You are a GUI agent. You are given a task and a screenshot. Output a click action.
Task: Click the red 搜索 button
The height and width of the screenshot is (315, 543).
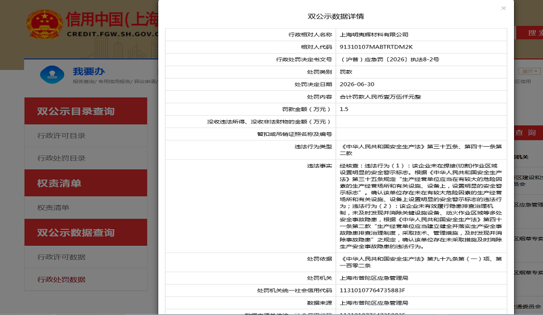[530, 33]
